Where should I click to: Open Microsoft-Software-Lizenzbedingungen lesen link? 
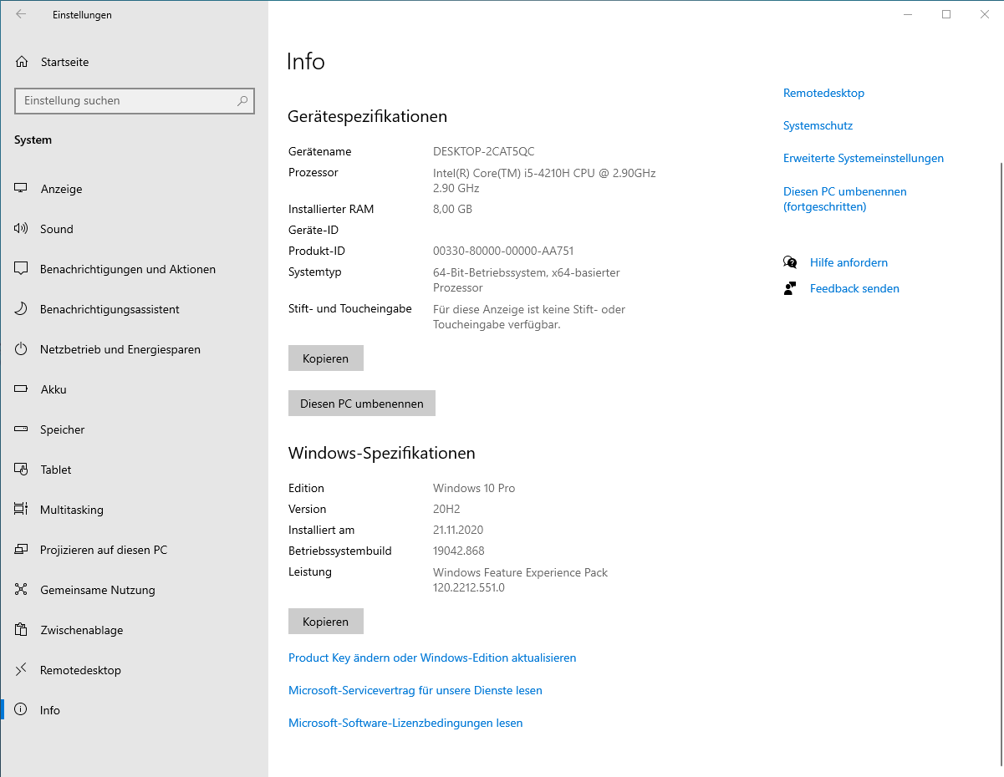(x=405, y=723)
